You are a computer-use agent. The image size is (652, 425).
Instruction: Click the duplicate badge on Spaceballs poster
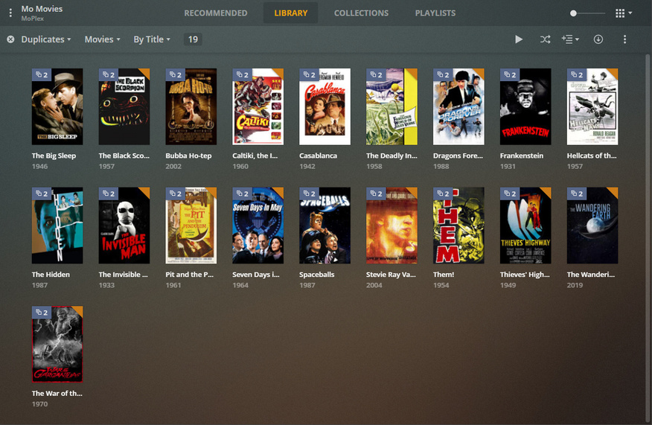[x=309, y=194]
